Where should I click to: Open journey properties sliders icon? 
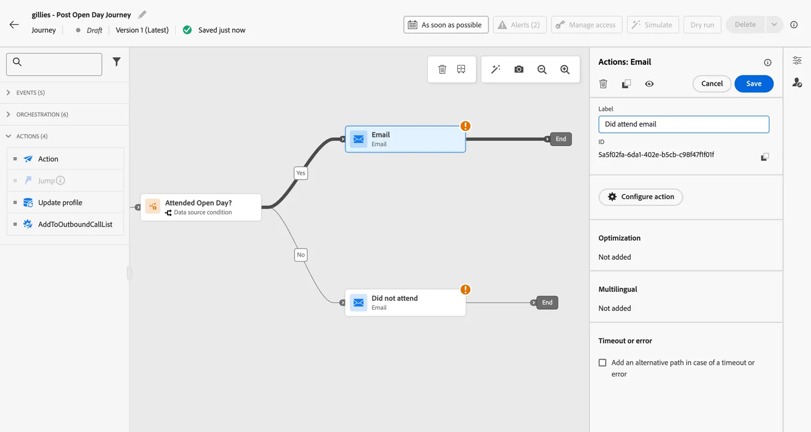797,61
